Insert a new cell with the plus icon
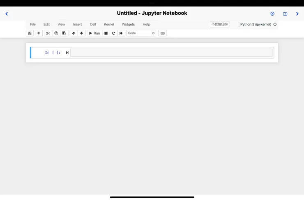304x200 pixels. [39, 33]
